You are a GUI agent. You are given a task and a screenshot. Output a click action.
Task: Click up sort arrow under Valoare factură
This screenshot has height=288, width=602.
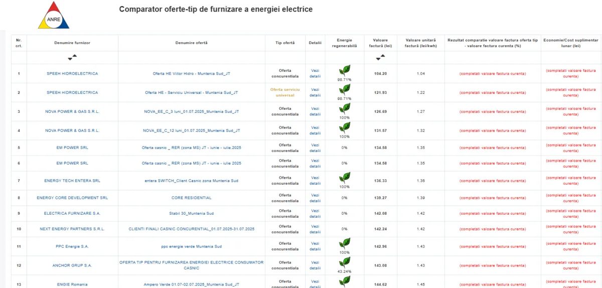383,56
